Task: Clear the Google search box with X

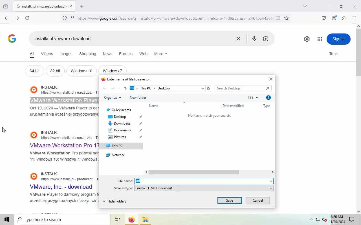Action: click(238, 39)
